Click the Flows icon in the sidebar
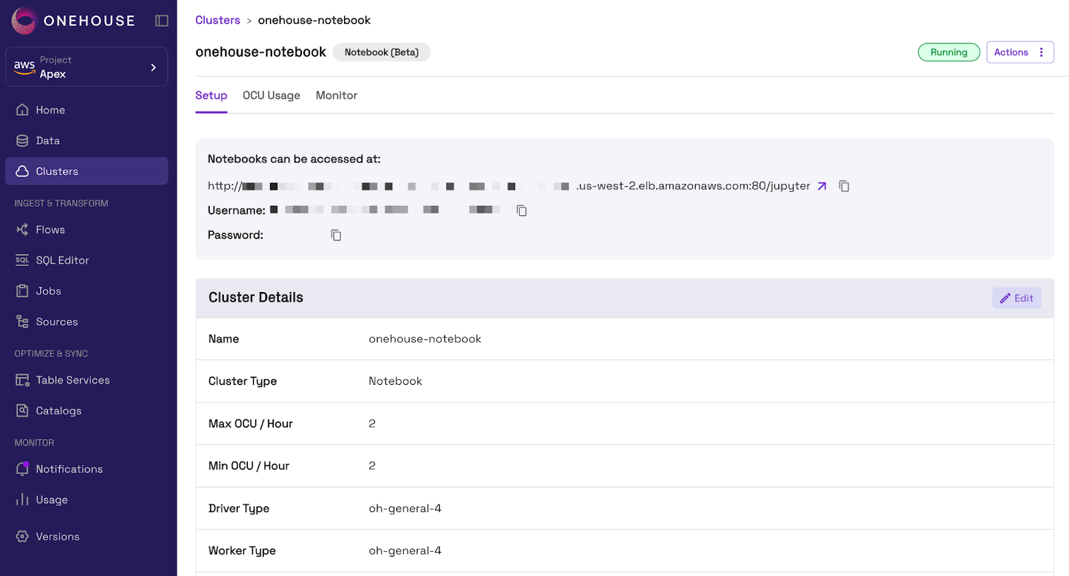The image size is (1069, 576). click(x=22, y=229)
